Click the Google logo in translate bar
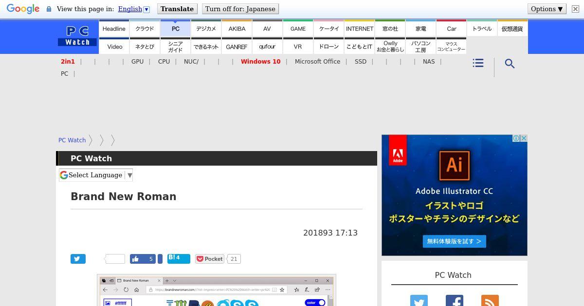The width and height of the screenshot is (584, 306). [x=23, y=9]
